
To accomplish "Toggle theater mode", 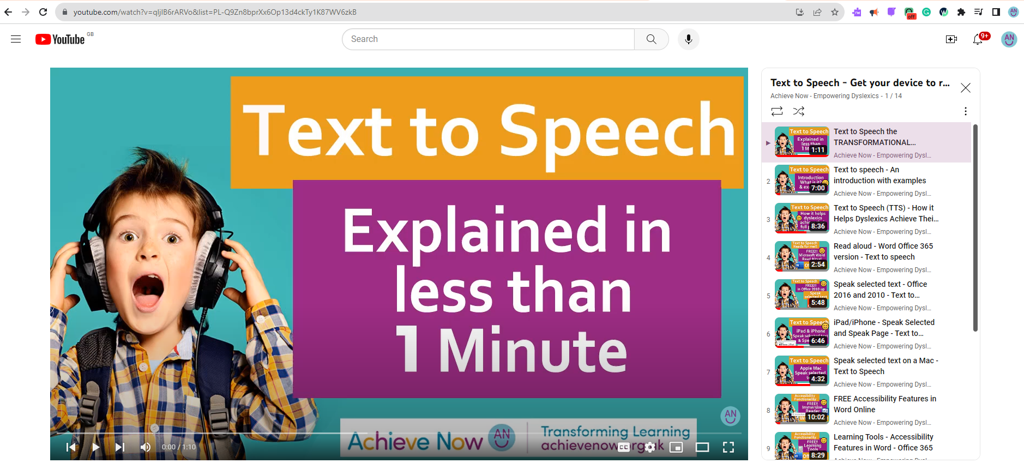I will 702,447.
